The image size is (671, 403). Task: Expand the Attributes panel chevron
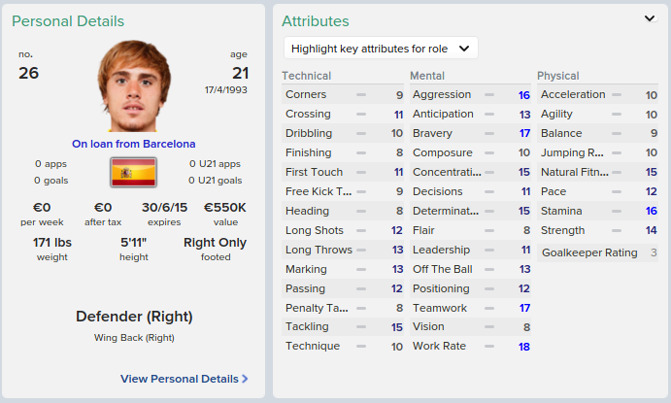coord(650,18)
